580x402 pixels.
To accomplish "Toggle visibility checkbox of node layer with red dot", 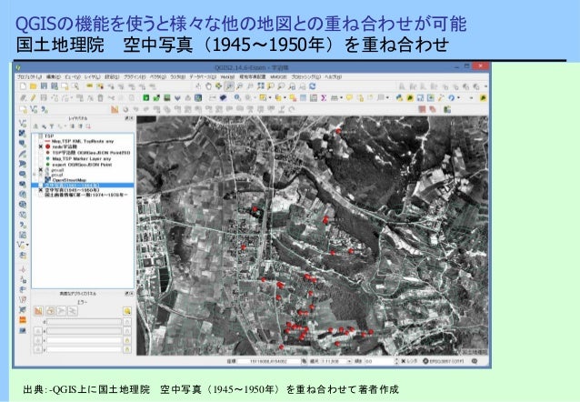I will click(41, 146).
